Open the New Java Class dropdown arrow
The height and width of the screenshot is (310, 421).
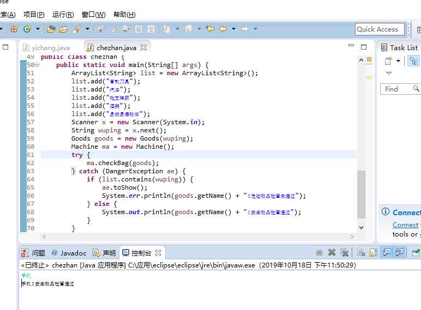[38, 29]
